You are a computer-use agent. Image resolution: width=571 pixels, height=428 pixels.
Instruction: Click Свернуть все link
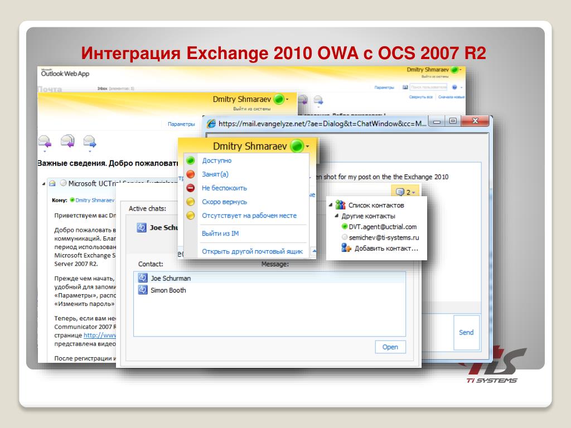tap(420, 97)
